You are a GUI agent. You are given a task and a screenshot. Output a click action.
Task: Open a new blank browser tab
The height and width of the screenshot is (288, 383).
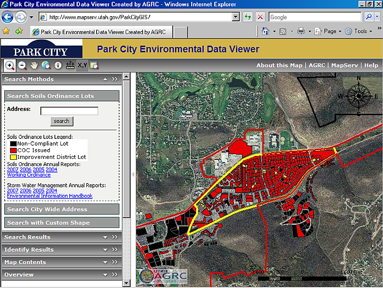[181, 32]
